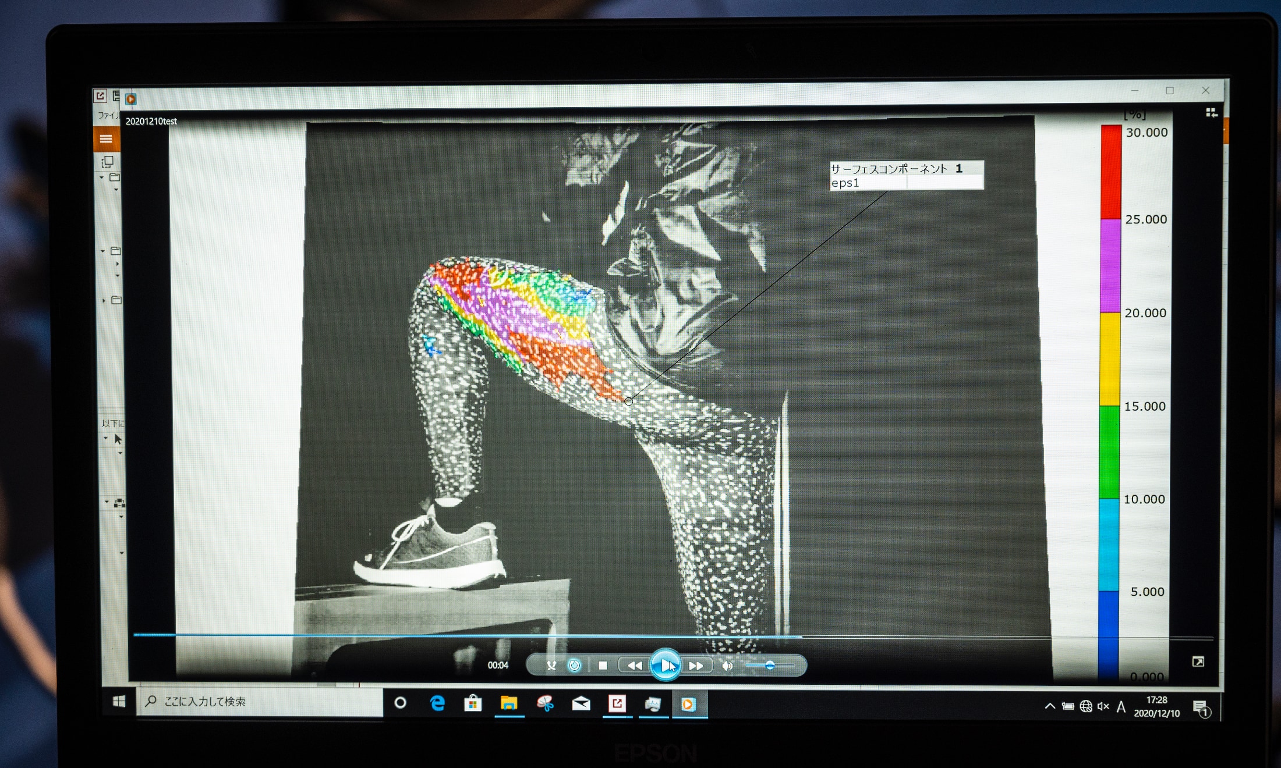This screenshot has height=768, width=1281.
Task: Open the ファイル menu
Action: (x=107, y=115)
